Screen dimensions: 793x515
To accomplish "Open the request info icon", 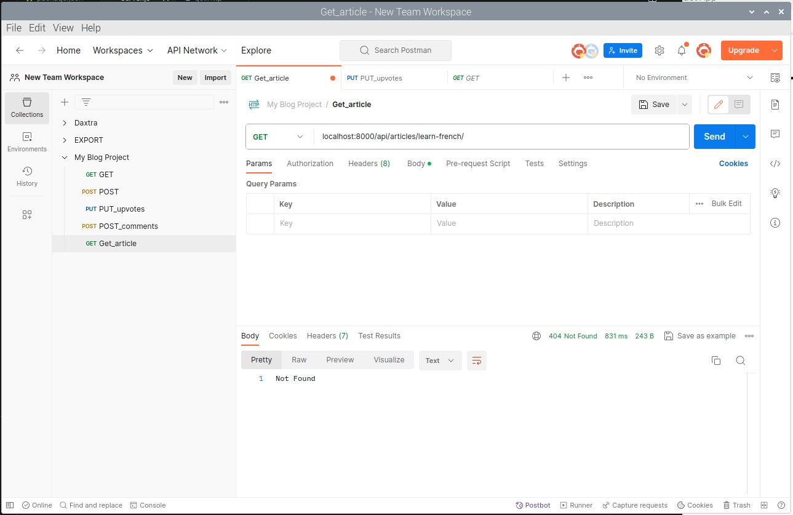I will point(775,223).
